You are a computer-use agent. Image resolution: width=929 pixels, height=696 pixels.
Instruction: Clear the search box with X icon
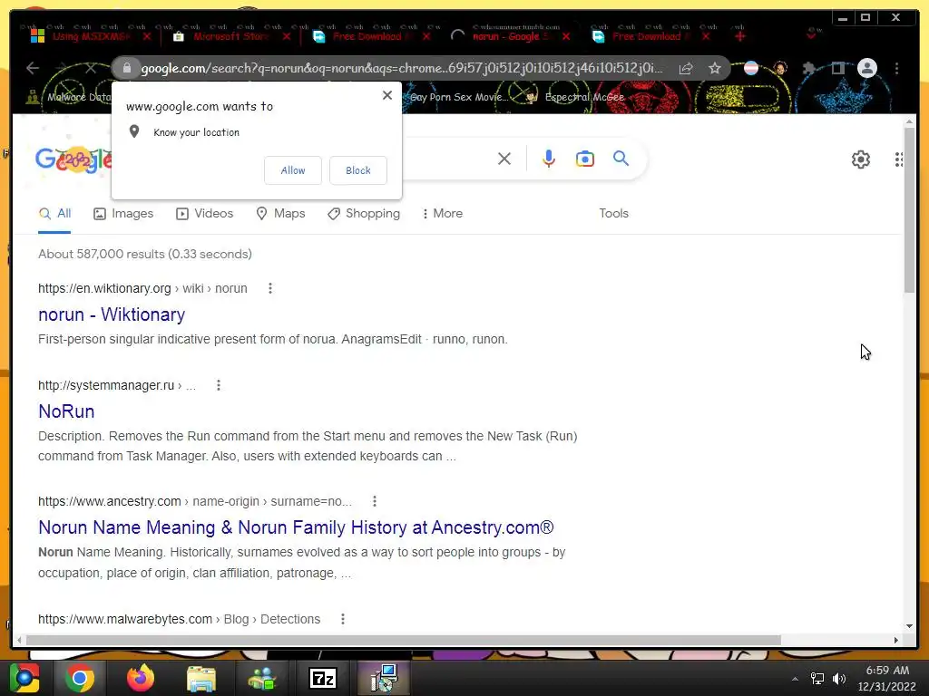[504, 159]
